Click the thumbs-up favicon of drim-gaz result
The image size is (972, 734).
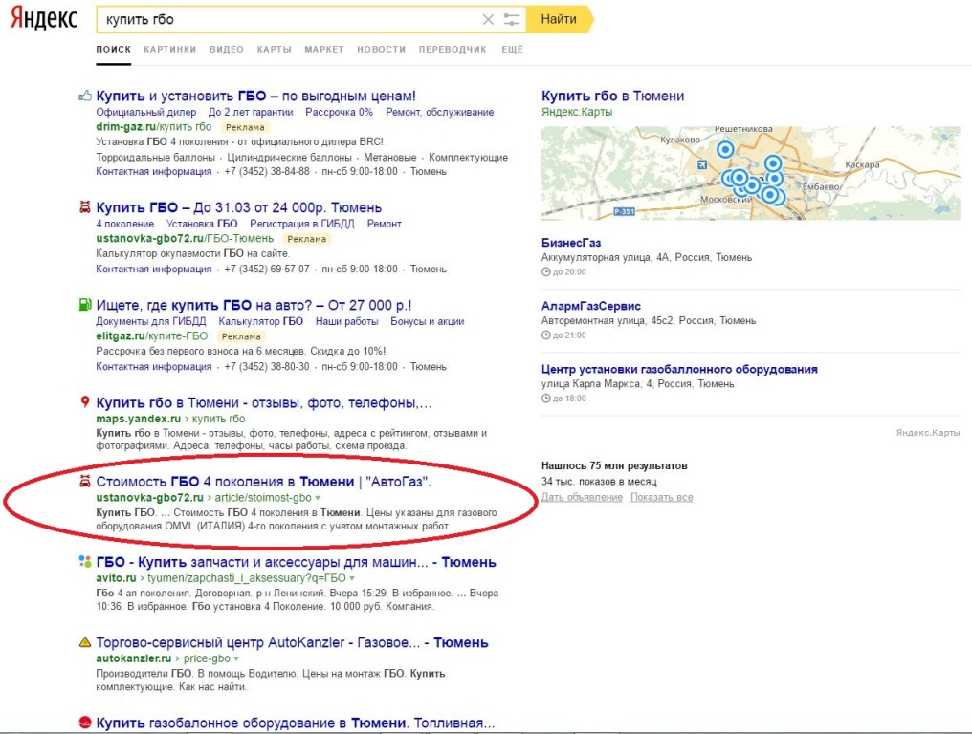coord(85,96)
